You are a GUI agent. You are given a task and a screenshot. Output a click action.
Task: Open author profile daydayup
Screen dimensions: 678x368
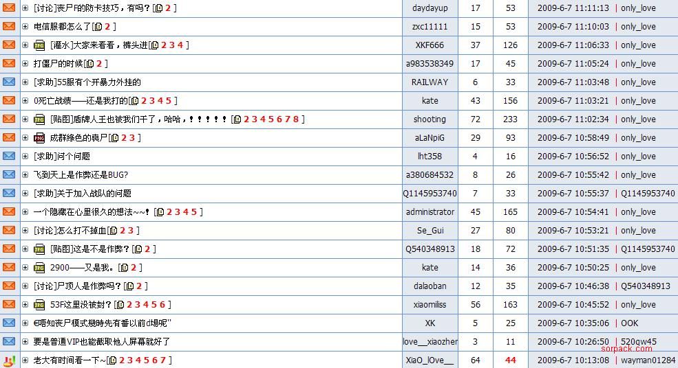430,8
